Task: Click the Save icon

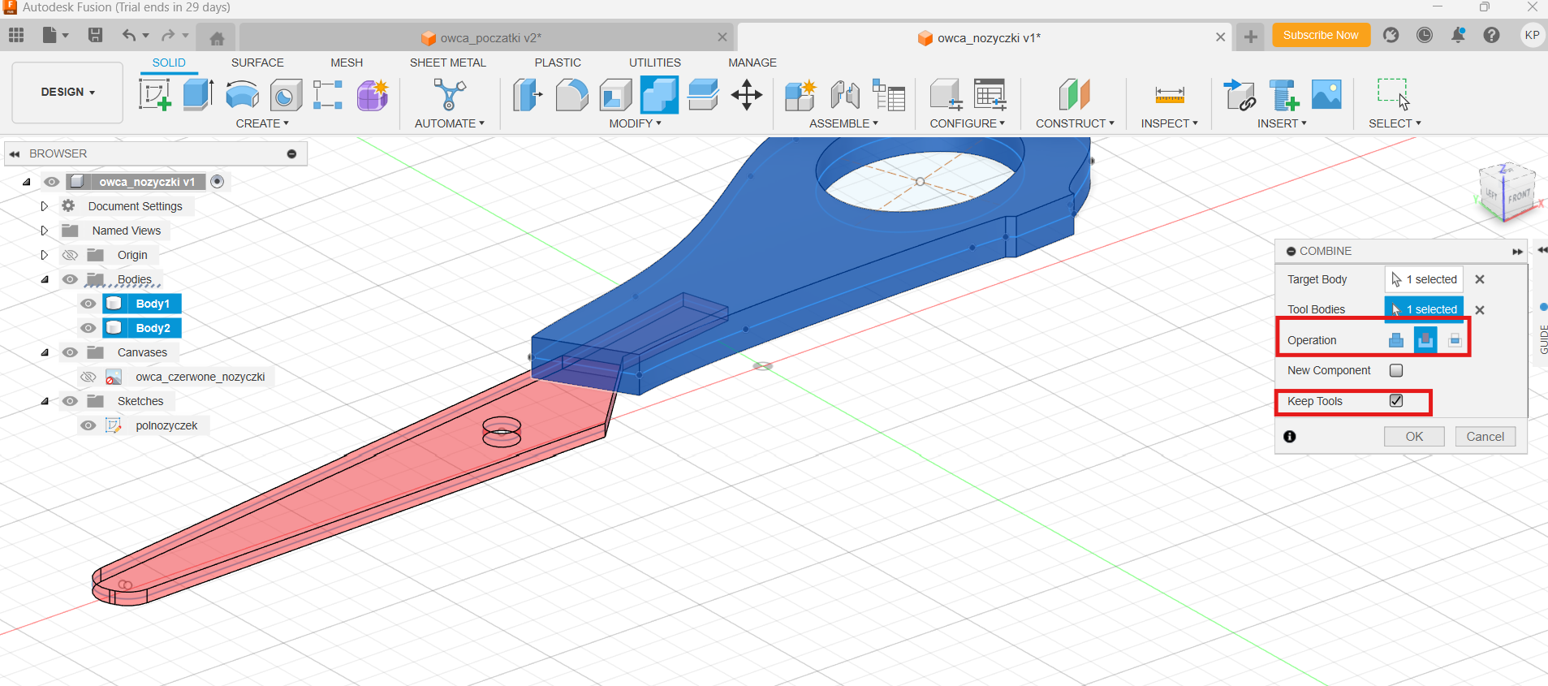Action: [95, 35]
